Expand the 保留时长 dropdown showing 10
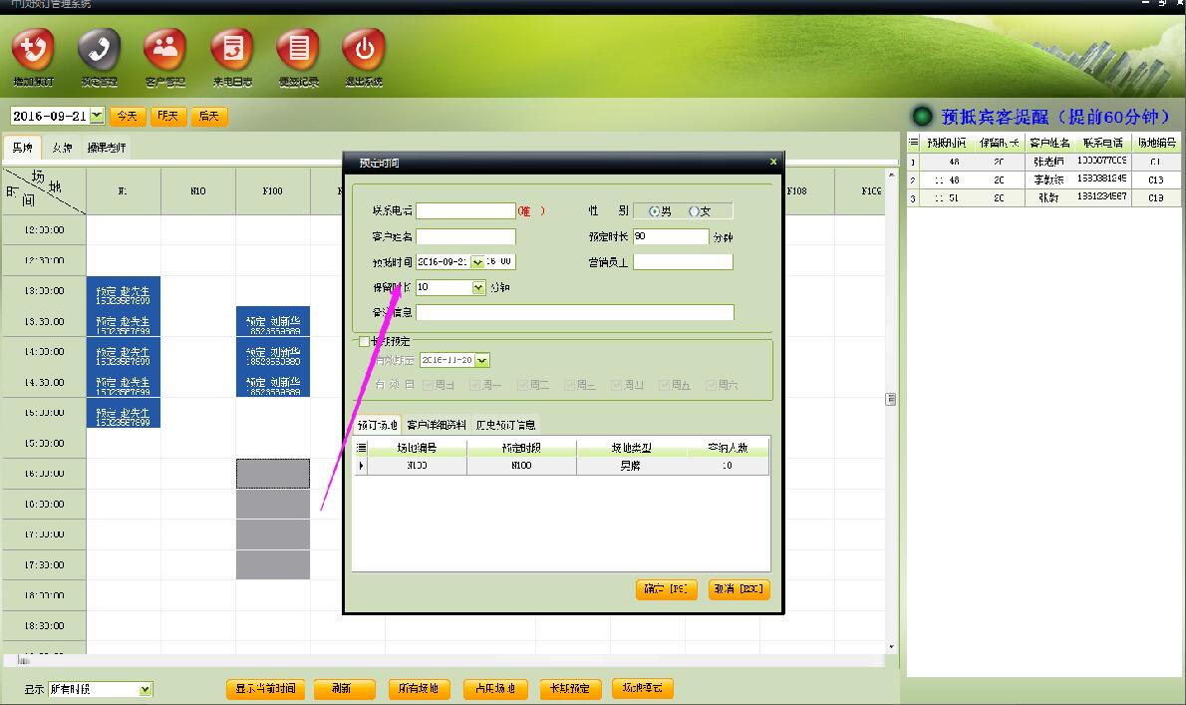Screen dimensions: 1186x705 (478, 287)
